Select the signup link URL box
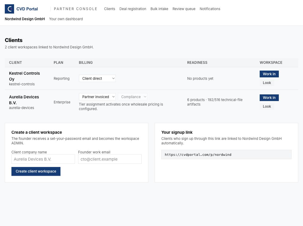 [226, 154]
